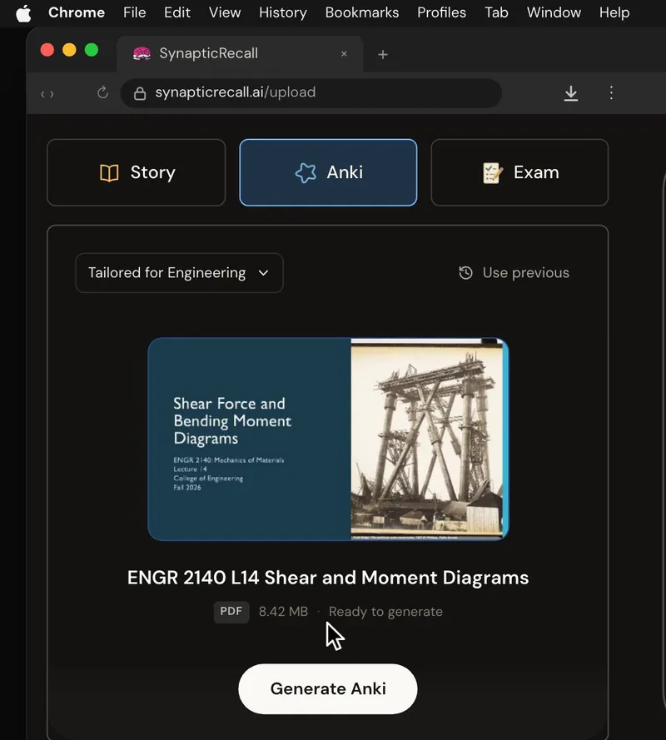Open the Apple menu
This screenshot has height=740, width=666.
tap(23, 12)
